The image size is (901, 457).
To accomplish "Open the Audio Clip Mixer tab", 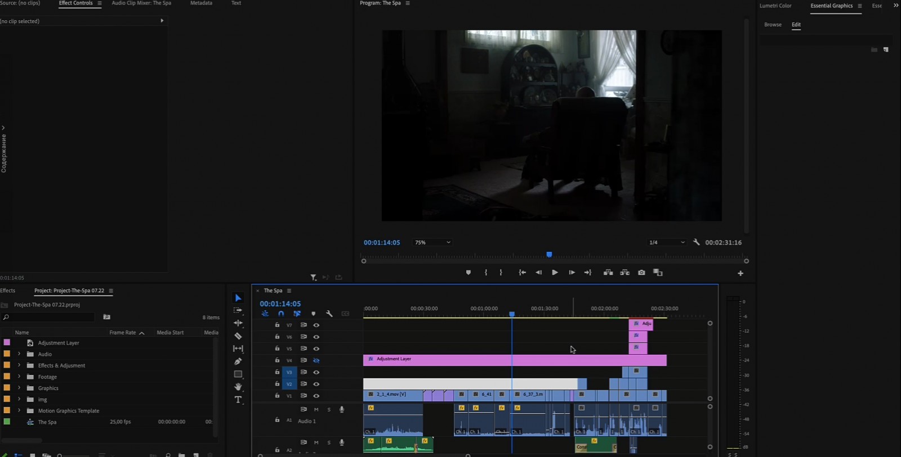I will point(141,3).
